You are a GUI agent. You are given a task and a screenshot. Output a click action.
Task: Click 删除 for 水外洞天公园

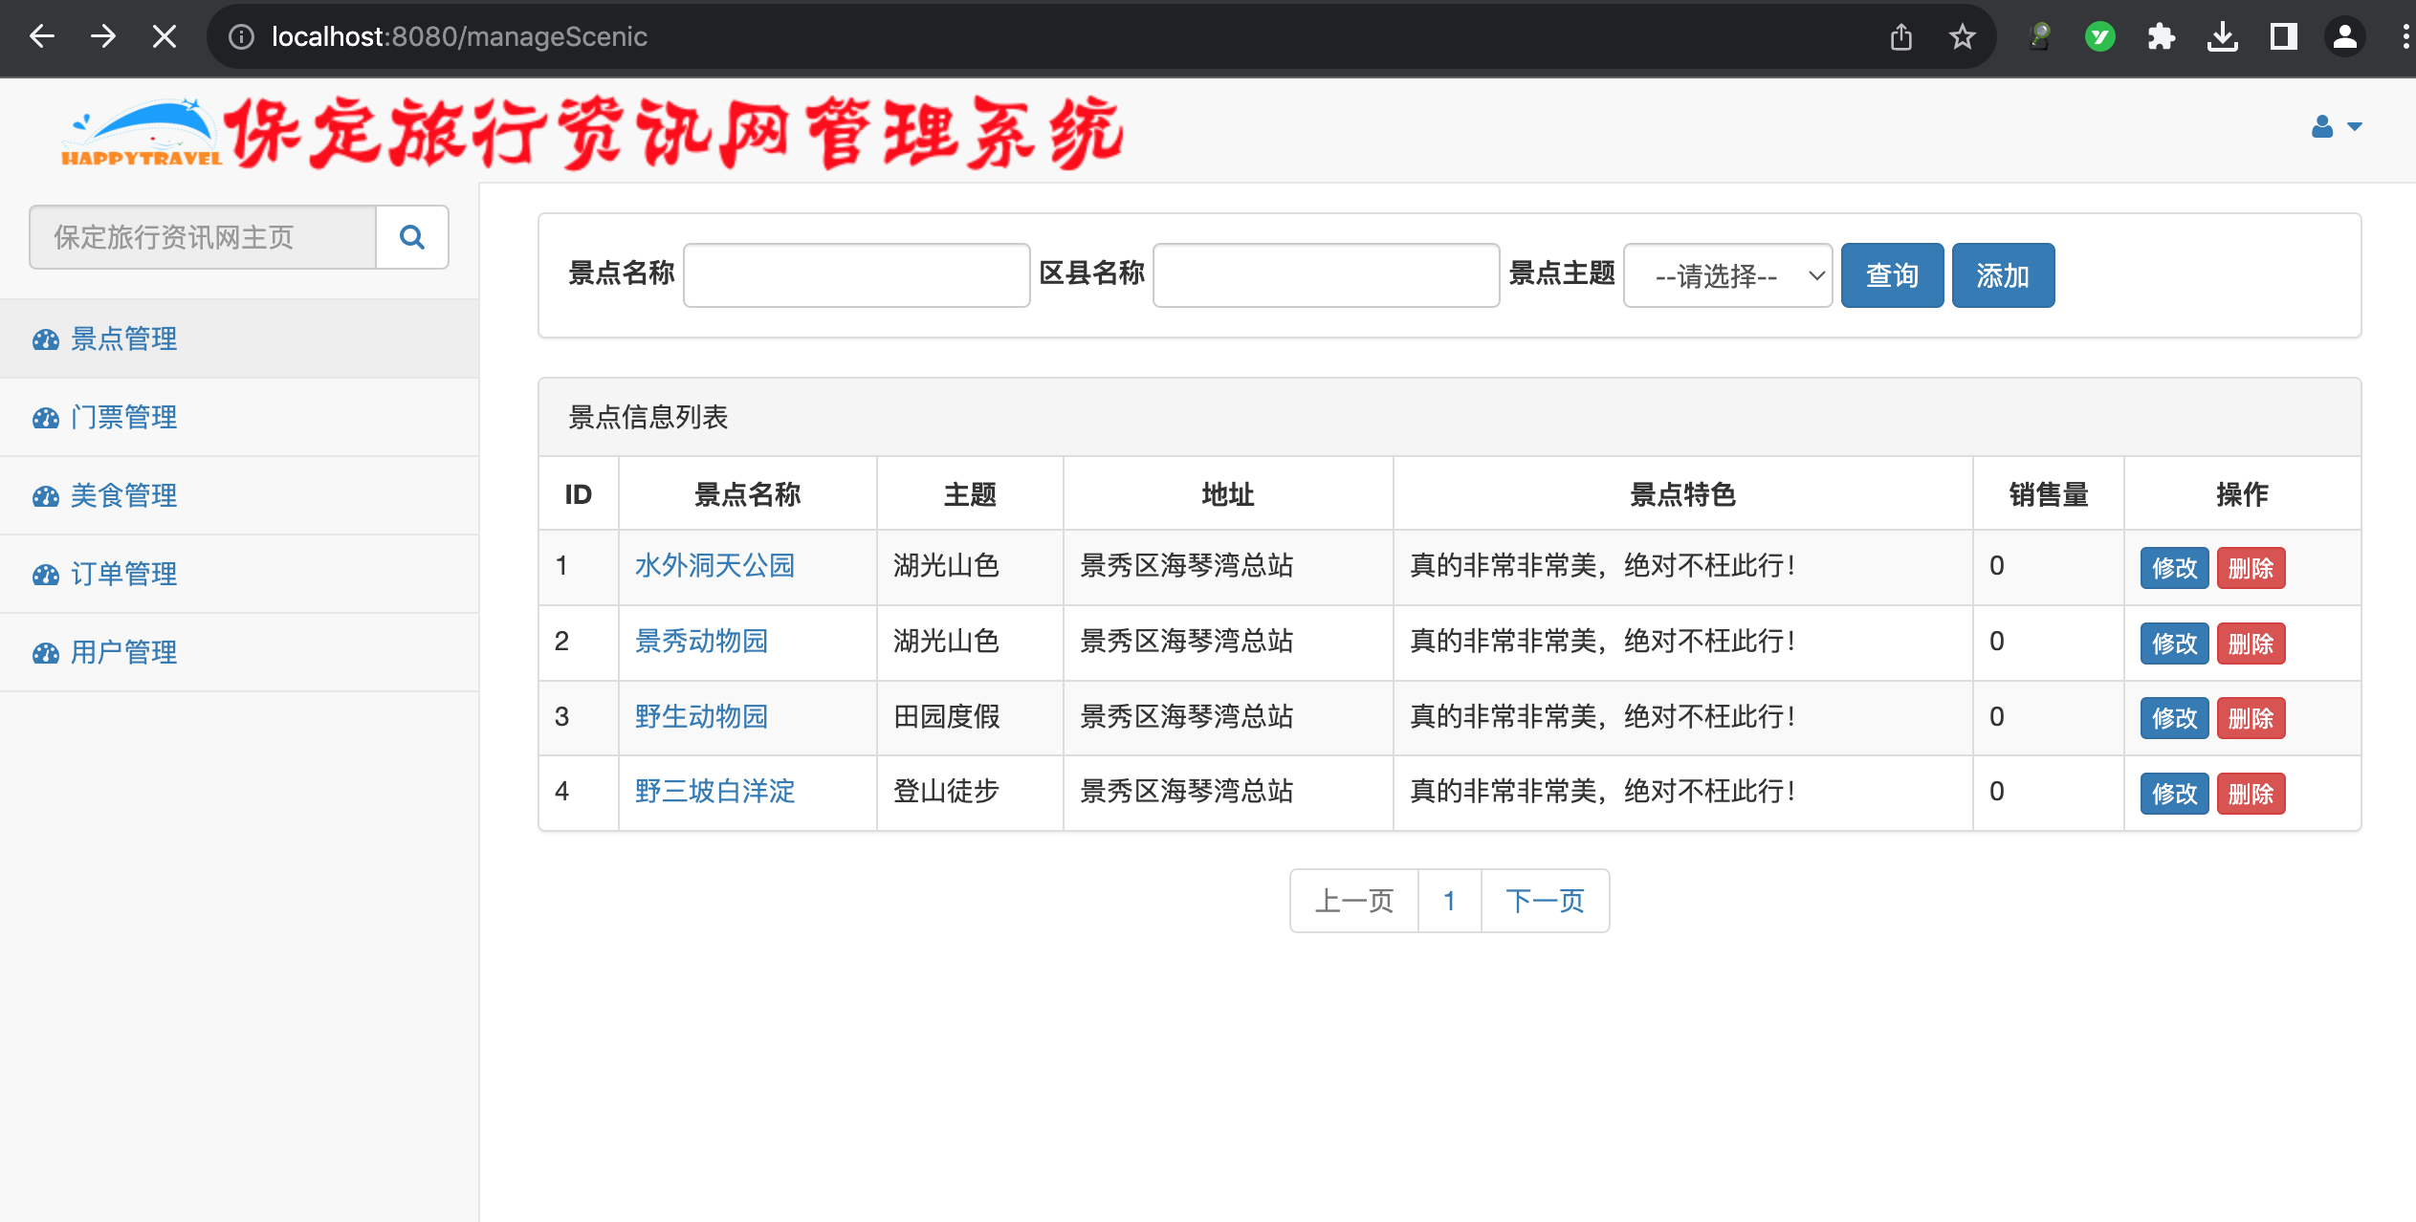coord(2251,568)
